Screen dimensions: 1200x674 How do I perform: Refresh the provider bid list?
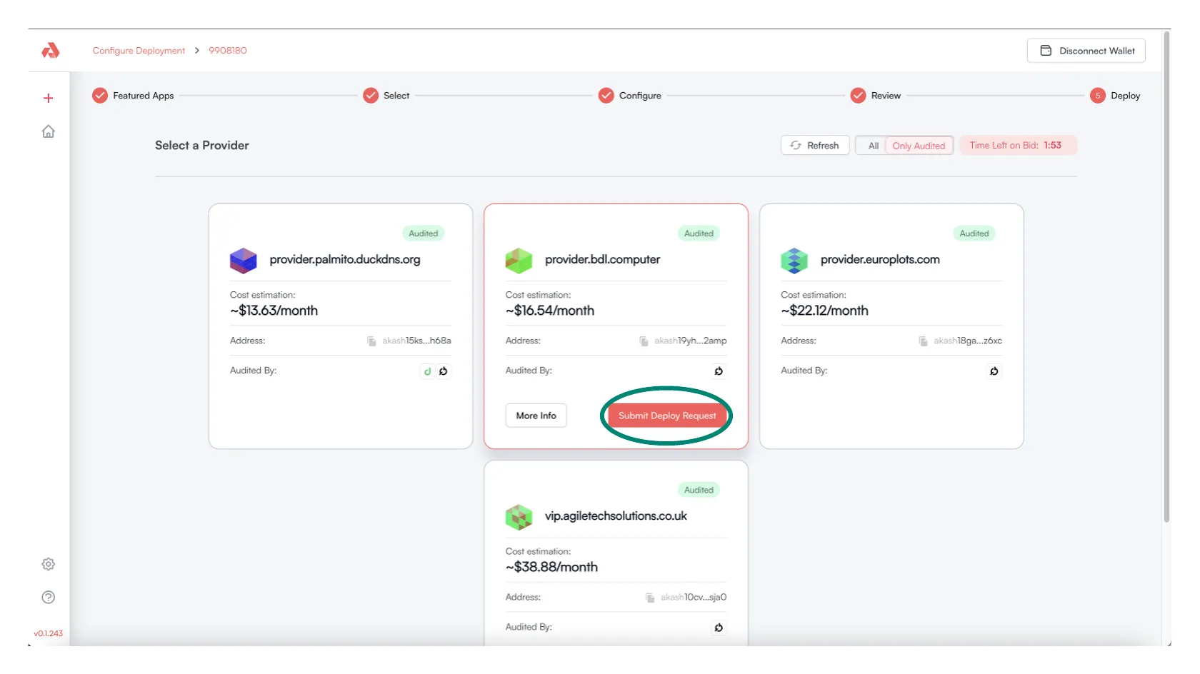point(814,146)
